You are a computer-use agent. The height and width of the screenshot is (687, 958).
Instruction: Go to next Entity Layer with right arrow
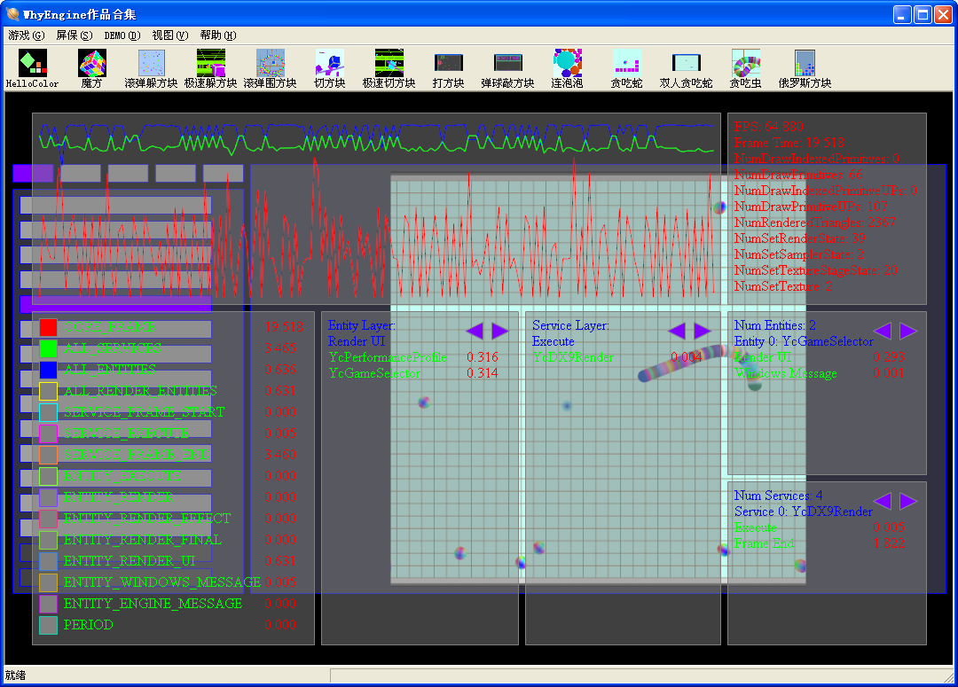(x=500, y=331)
